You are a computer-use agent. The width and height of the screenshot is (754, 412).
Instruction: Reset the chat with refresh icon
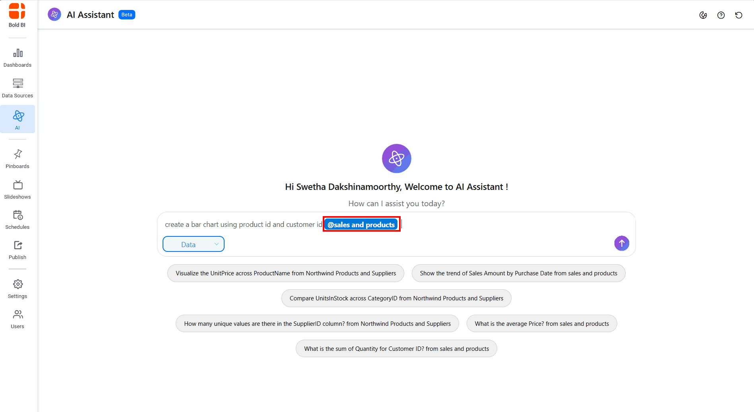[x=739, y=15]
